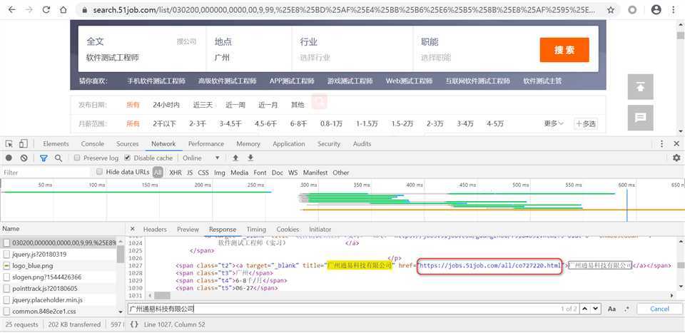Check the box beside common.848e2ce1.css
This screenshot has width=685, height=333.
(x=6, y=311)
